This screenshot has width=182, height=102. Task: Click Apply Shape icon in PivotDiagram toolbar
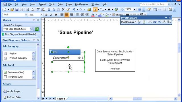(139, 22)
